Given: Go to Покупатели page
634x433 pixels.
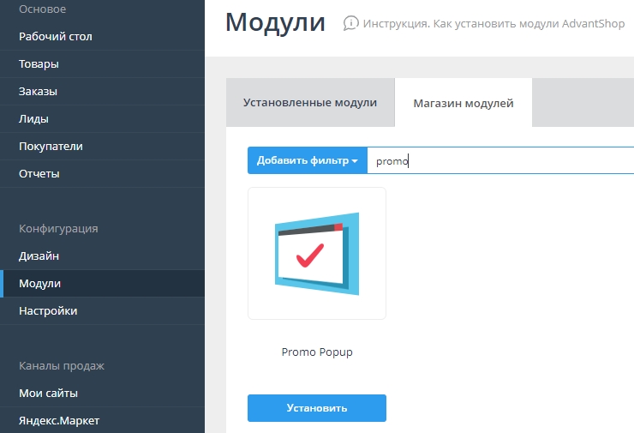Looking at the screenshot, I should coord(51,147).
